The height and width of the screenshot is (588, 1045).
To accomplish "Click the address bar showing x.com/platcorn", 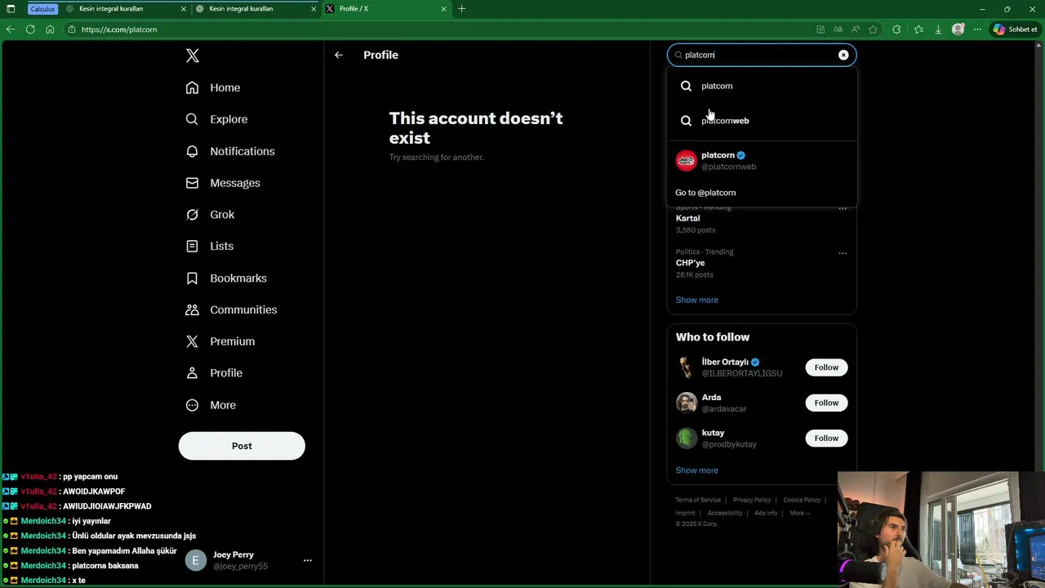I will point(441,29).
